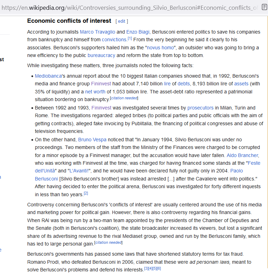Open Fininvest link in the Mediobanca bullet
268x277 pixels.
point(101,84)
